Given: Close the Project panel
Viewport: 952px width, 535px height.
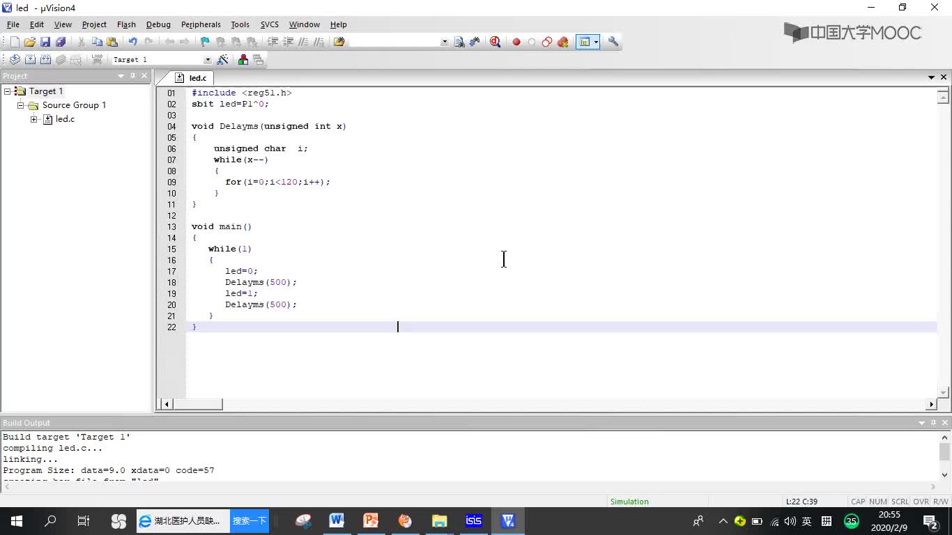Looking at the screenshot, I should point(144,76).
